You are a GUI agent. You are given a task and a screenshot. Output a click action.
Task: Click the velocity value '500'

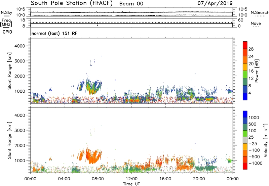tap(253, 124)
